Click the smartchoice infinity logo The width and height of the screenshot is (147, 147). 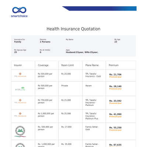[19, 12]
